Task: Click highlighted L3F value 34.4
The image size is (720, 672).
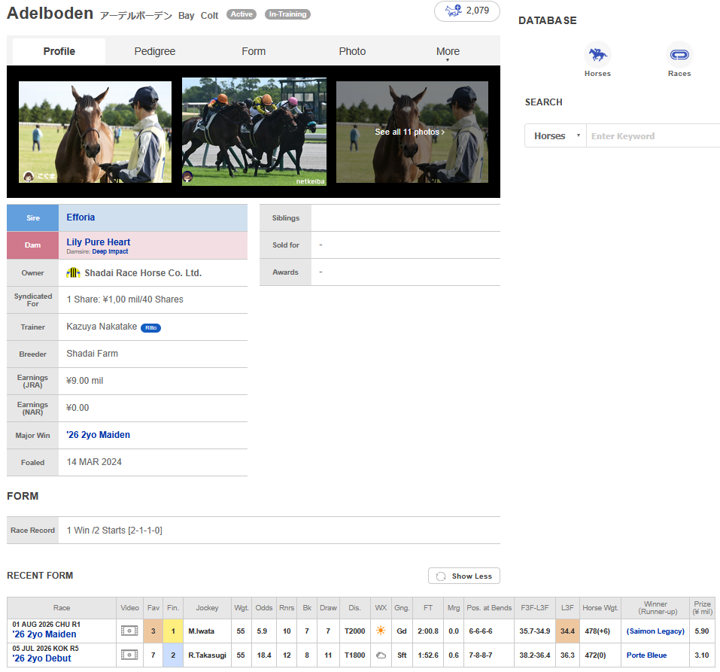Action: tap(567, 631)
